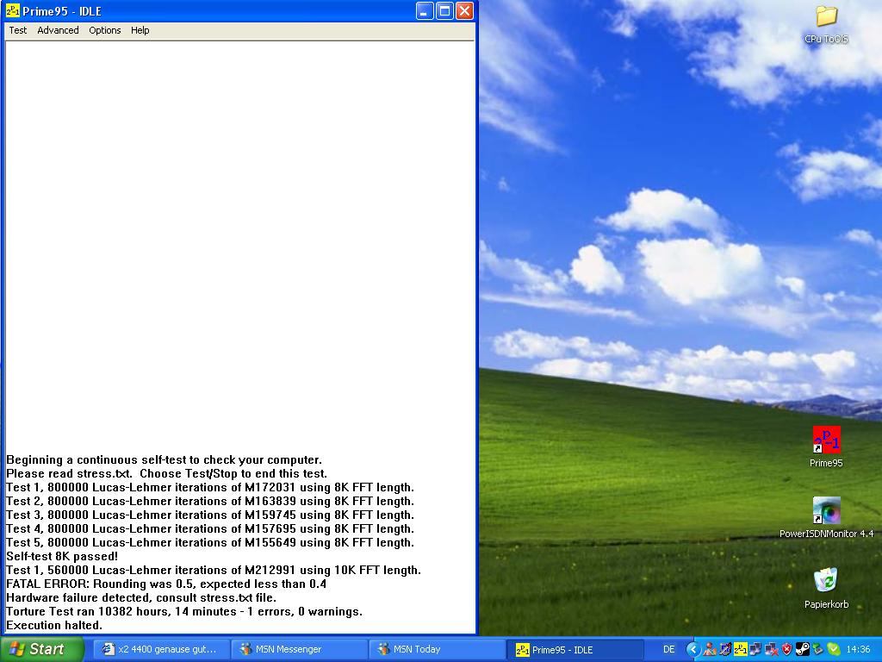Close the Prime95 window
This screenshot has height=662, width=882.
[464, 10]
